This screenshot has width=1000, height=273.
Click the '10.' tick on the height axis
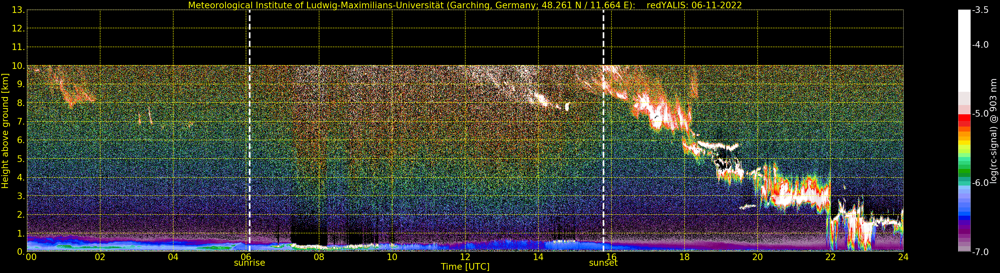[18, 66]
